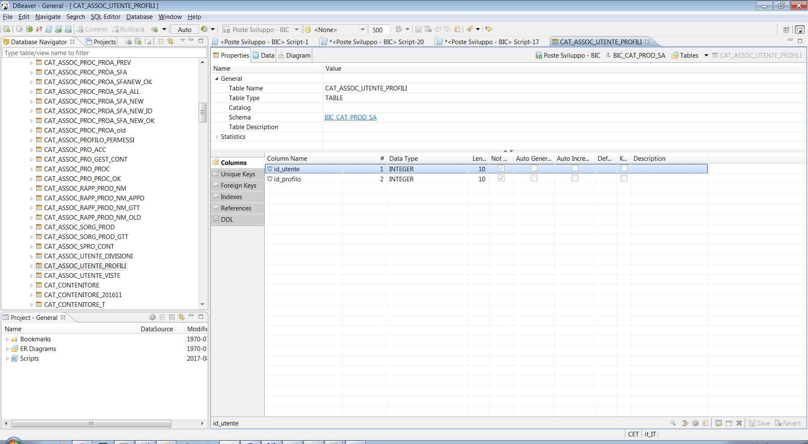Open the active schema dropdown showing <None>
Screen dimensions: 808x444
point(362,29)
